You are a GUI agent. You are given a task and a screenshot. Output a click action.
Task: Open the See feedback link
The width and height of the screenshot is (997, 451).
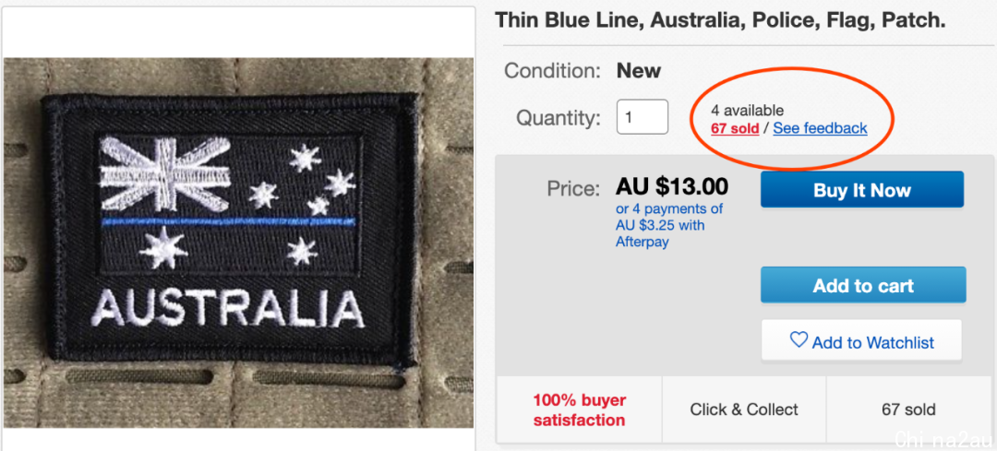[x=821, y=128]
